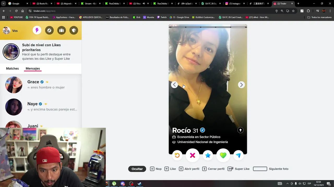
Task: Open the Todos los marcadores folder
Action: click(x=319, y=17)
